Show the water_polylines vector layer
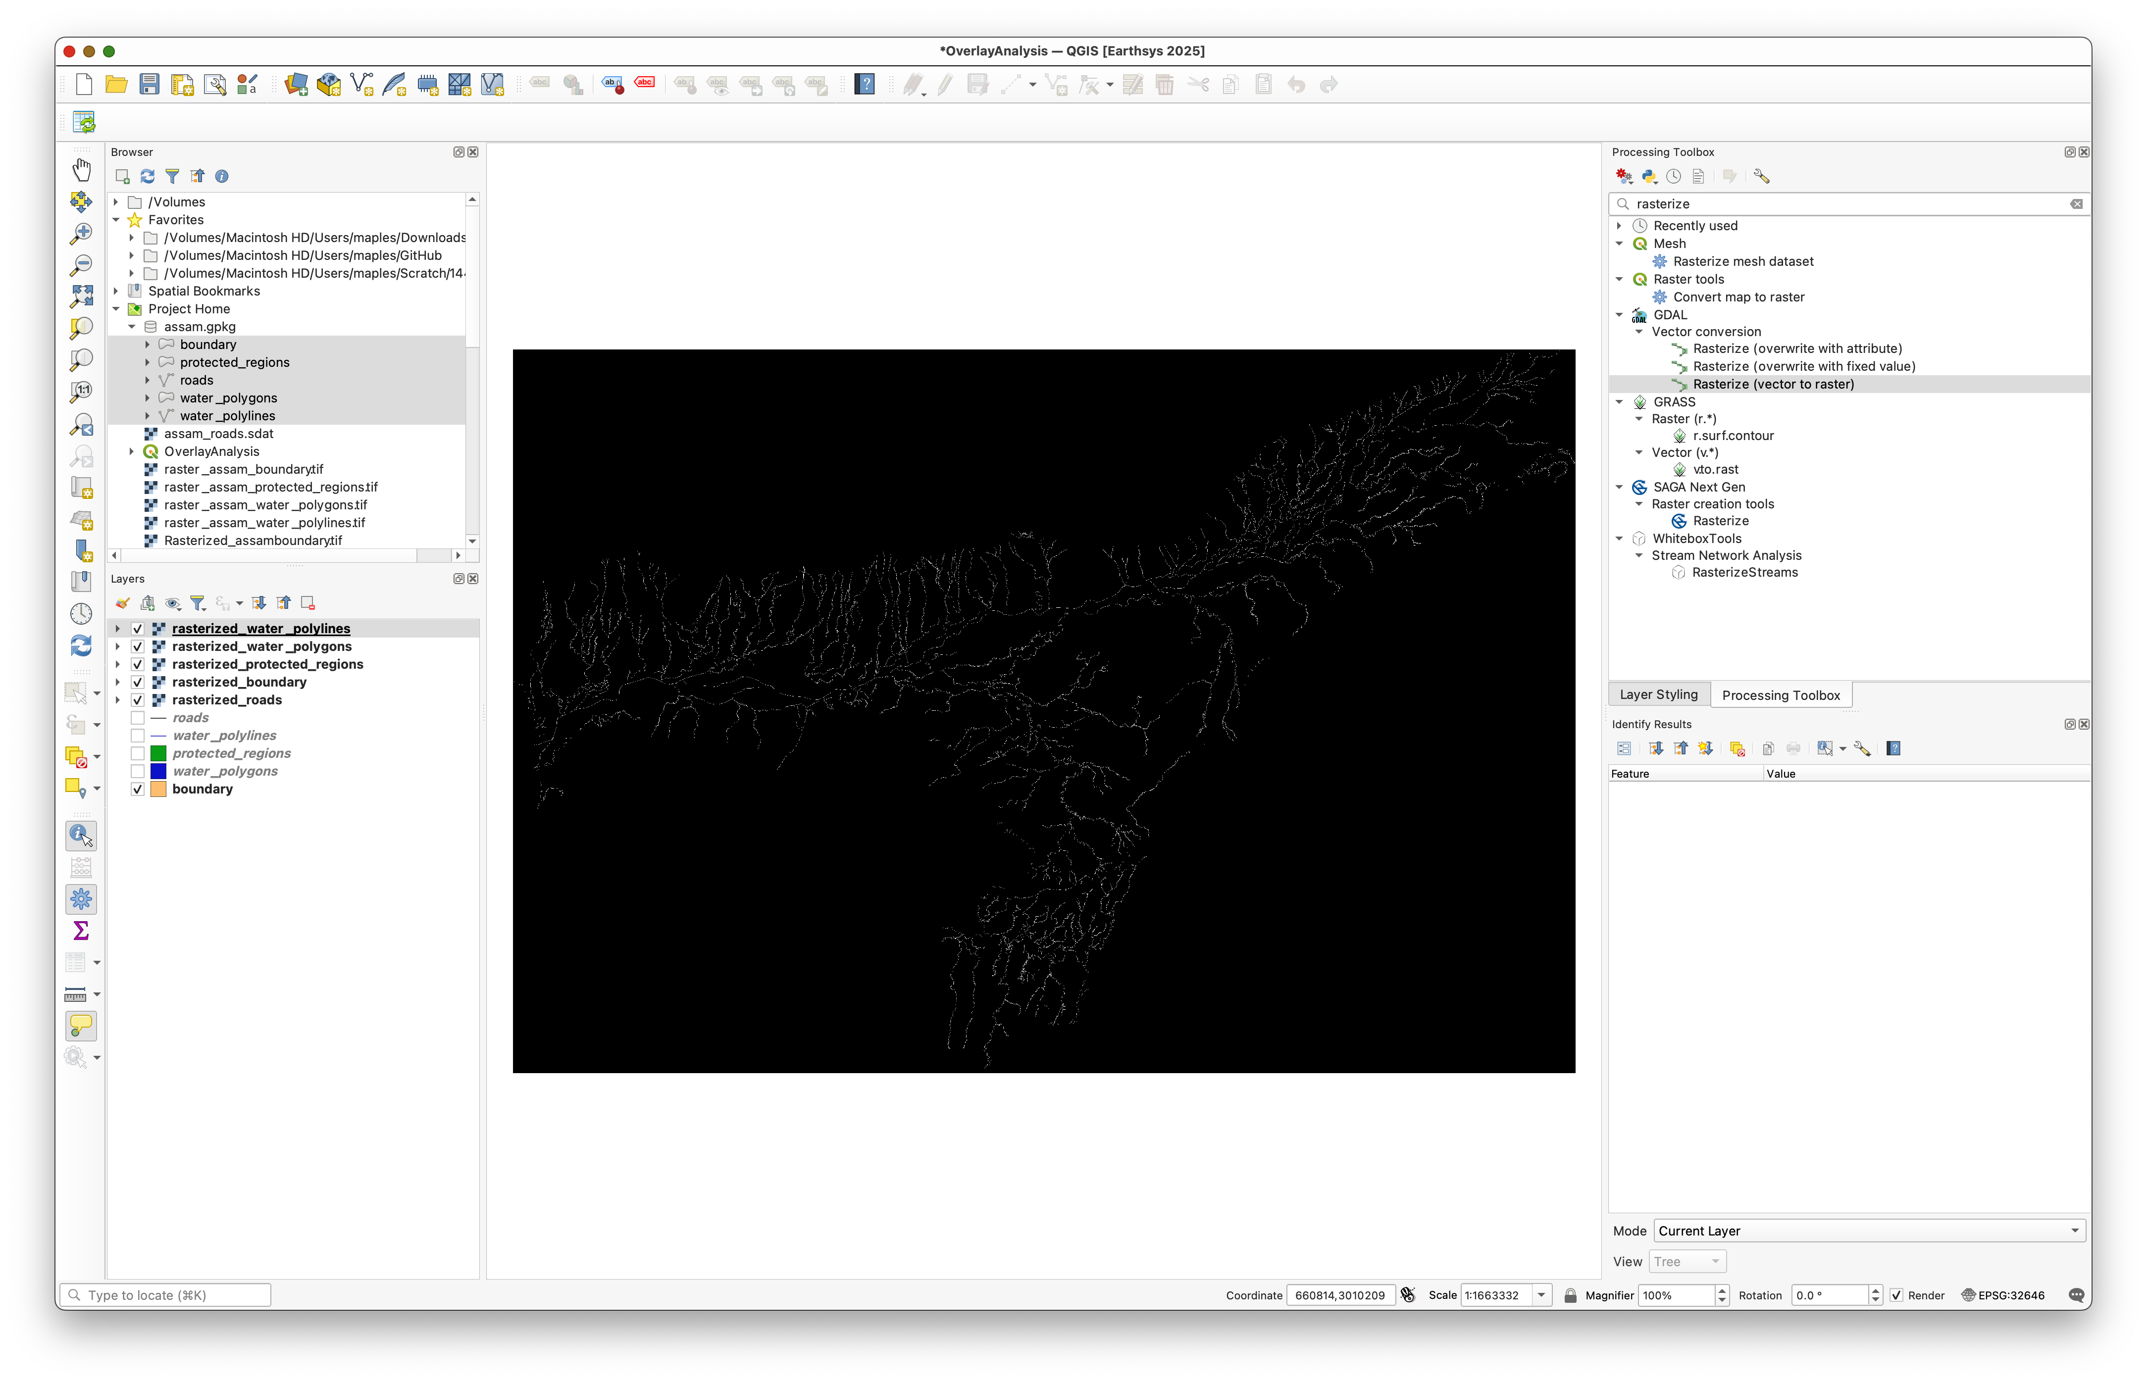This screenshot has height=1383, width=2147. pos(138,736)
